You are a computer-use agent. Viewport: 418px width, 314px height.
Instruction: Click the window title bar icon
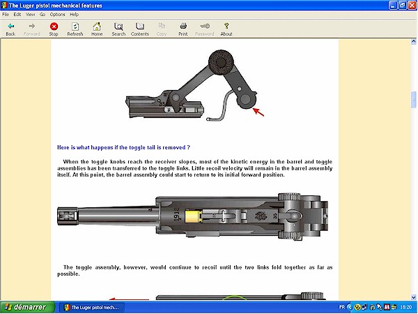click(x=4, y=5)
